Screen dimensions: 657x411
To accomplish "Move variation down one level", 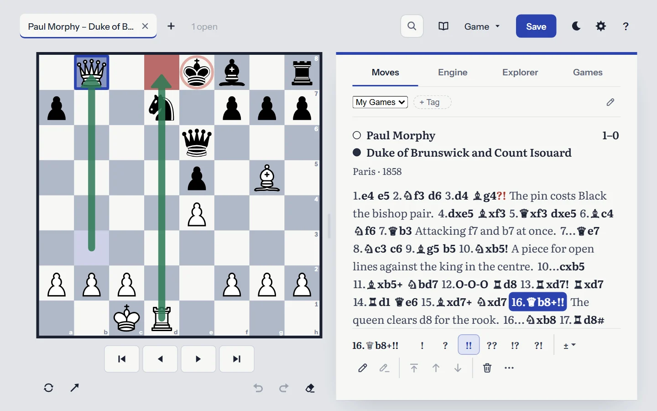I will pos(458,368).
